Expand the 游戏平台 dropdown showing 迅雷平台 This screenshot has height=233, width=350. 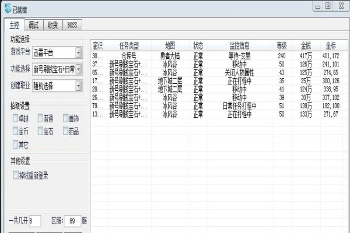click(79, 53)
